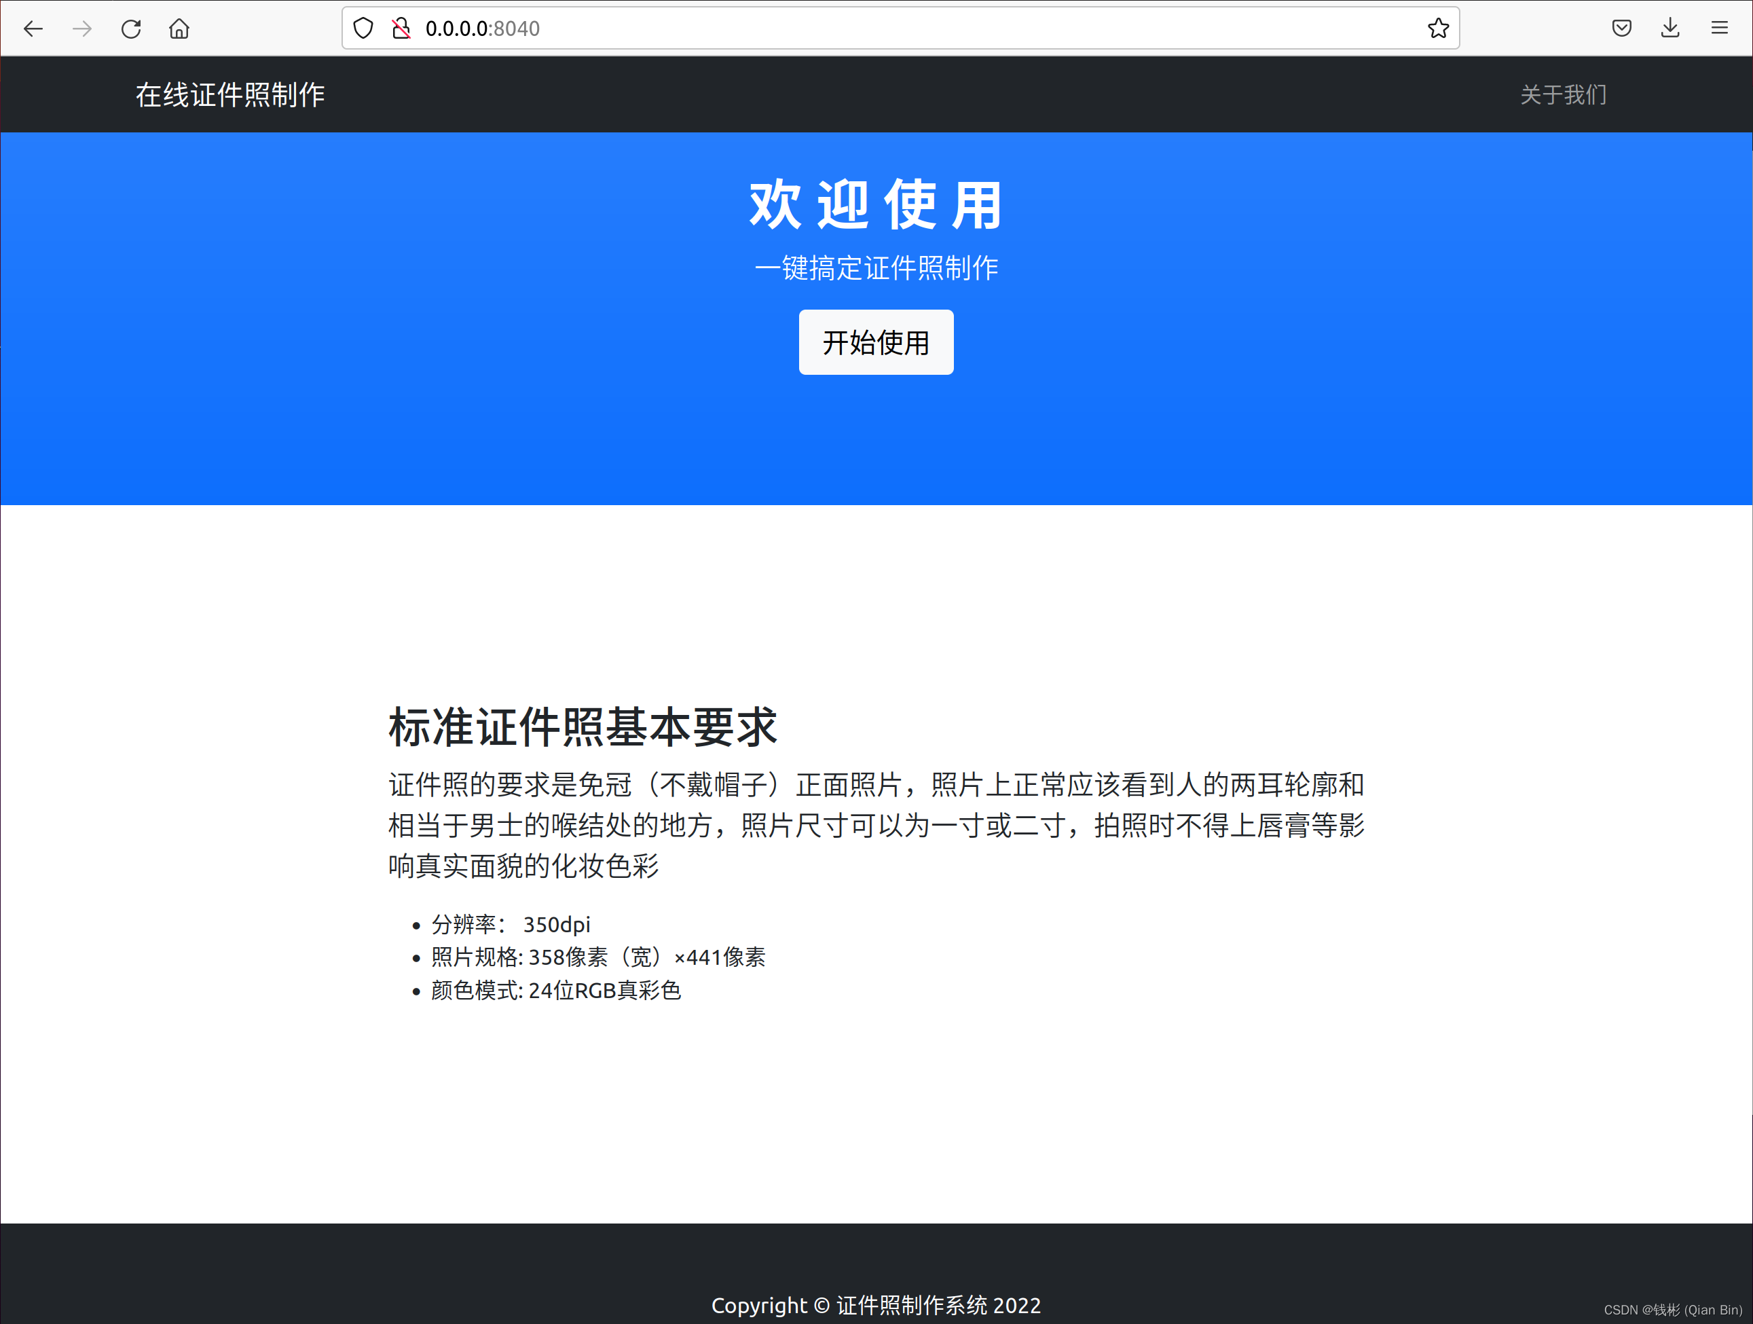Click the 分辨率 350dpi list item
Image resolution: width=1753 pixels, height=1324 pixels.
coord(511,925)
